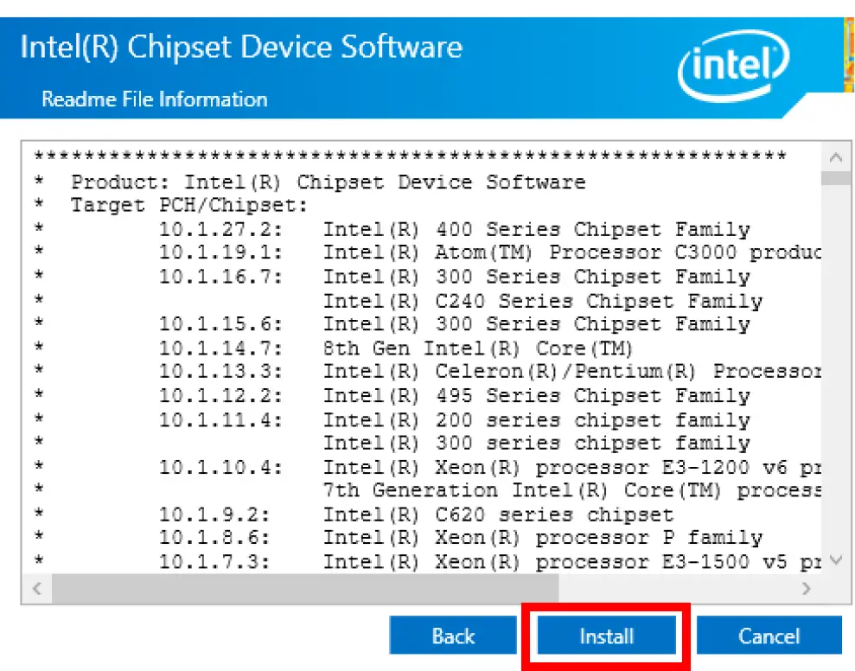Screen dimensions: 855x671
Task: Click the horizontal scroll left arrow
Action: 37,589
